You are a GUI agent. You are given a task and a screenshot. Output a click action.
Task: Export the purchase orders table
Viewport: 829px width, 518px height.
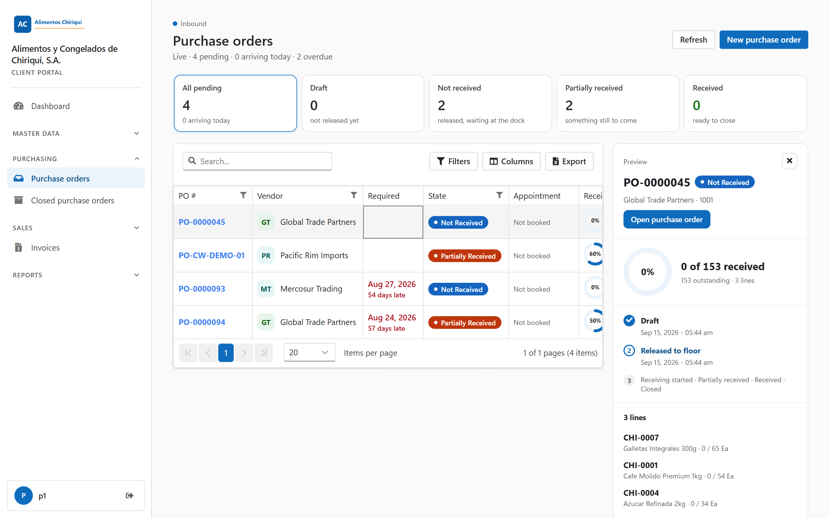pos(569,161)
